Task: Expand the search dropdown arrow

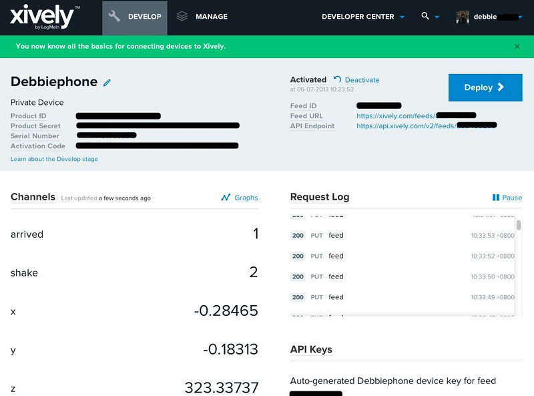Action: pyautogui.click(x=437, y=17)
